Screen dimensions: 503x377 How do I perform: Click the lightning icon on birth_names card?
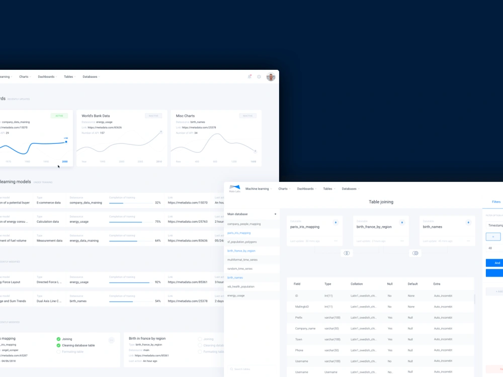point(468,223)
